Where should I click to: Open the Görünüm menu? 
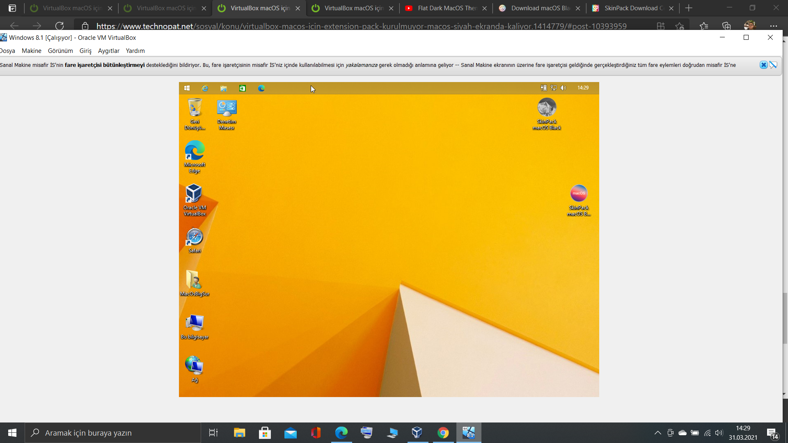60,51
